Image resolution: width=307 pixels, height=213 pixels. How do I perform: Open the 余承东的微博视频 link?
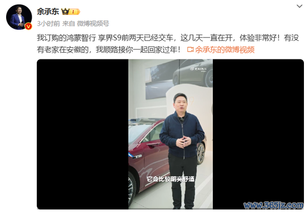(225, 50)
